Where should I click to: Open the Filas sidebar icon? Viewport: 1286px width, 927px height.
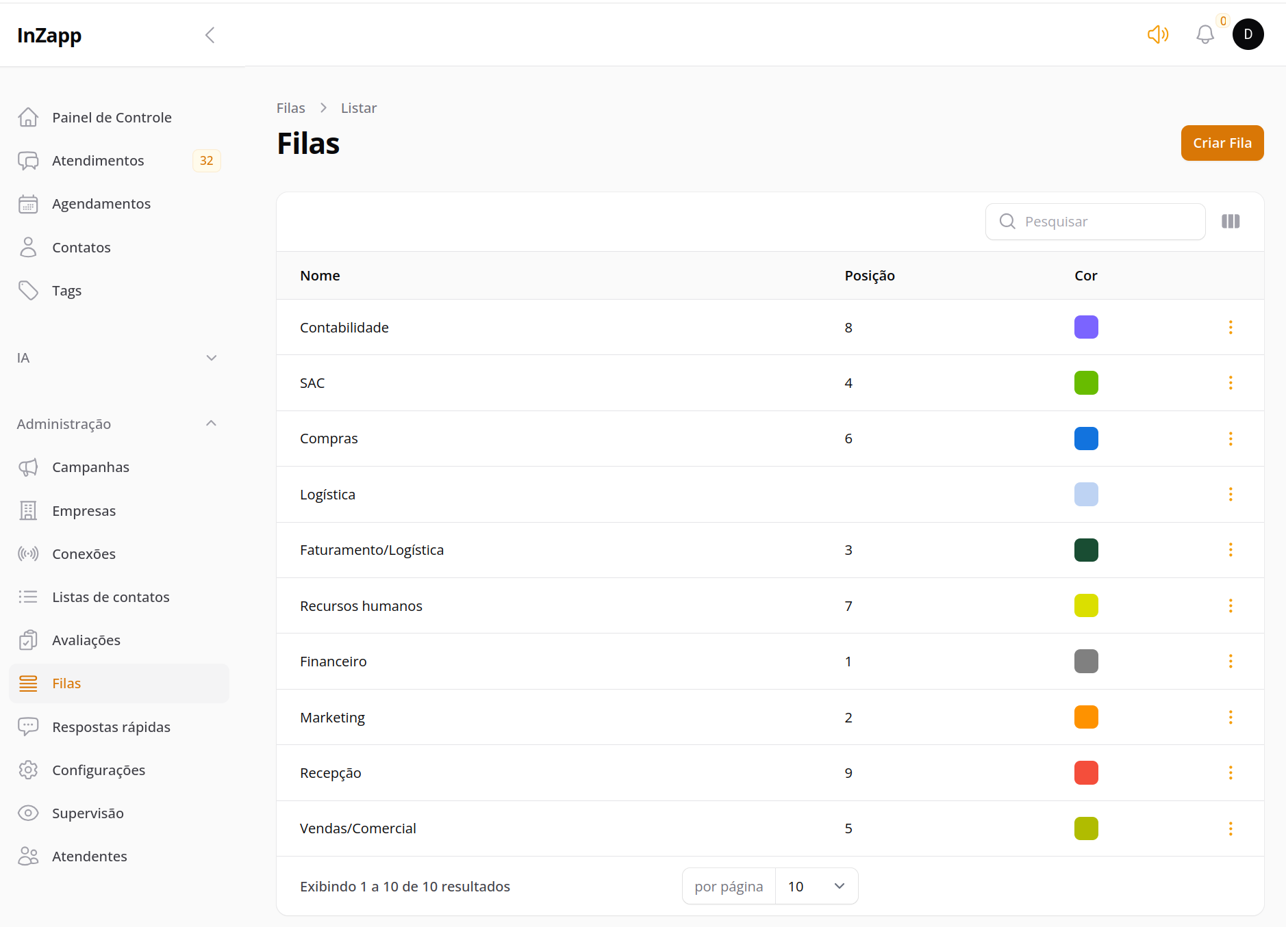pos(28,683)
